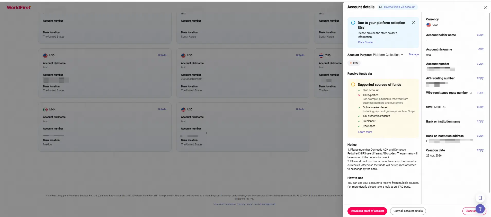This screenshot has height=217, width=491.
Task: Dismiss the Etsy platform selection notice
Action: point(413,23)
